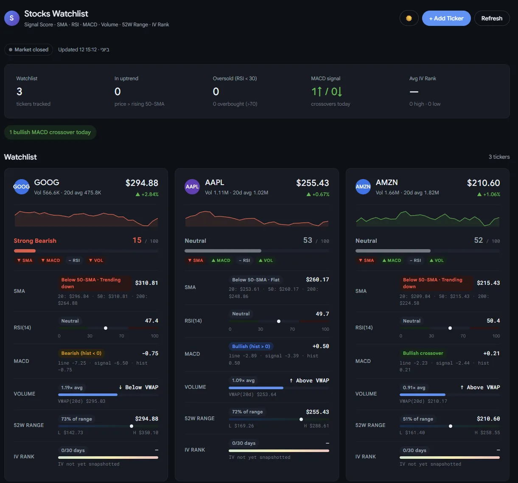Click GOOG's volume bar under 1.19× avg
Image resolution: width=518 pixels, height=483 pixels.
(x=108, y=395)
